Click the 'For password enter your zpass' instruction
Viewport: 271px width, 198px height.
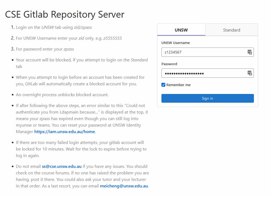point(45,49)
